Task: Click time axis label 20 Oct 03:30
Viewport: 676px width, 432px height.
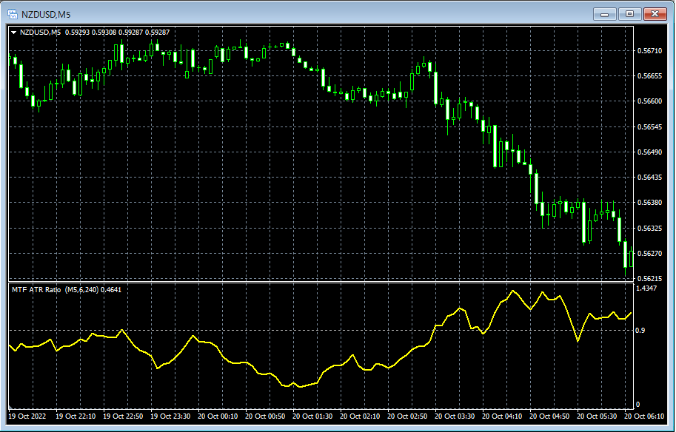Action: point(455,416)
